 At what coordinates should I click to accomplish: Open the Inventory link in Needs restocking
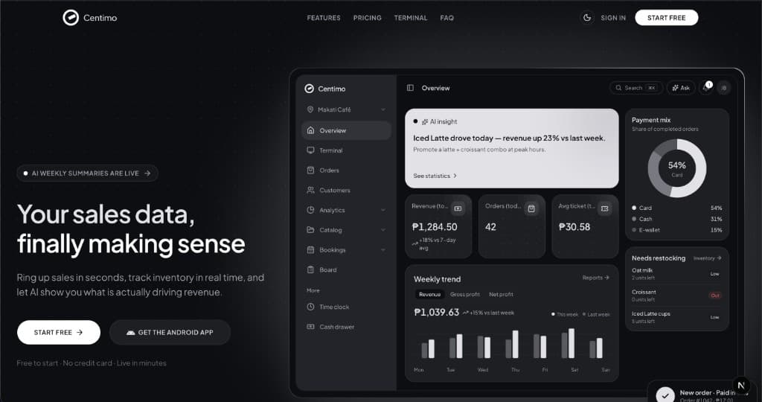pos(708,258)
